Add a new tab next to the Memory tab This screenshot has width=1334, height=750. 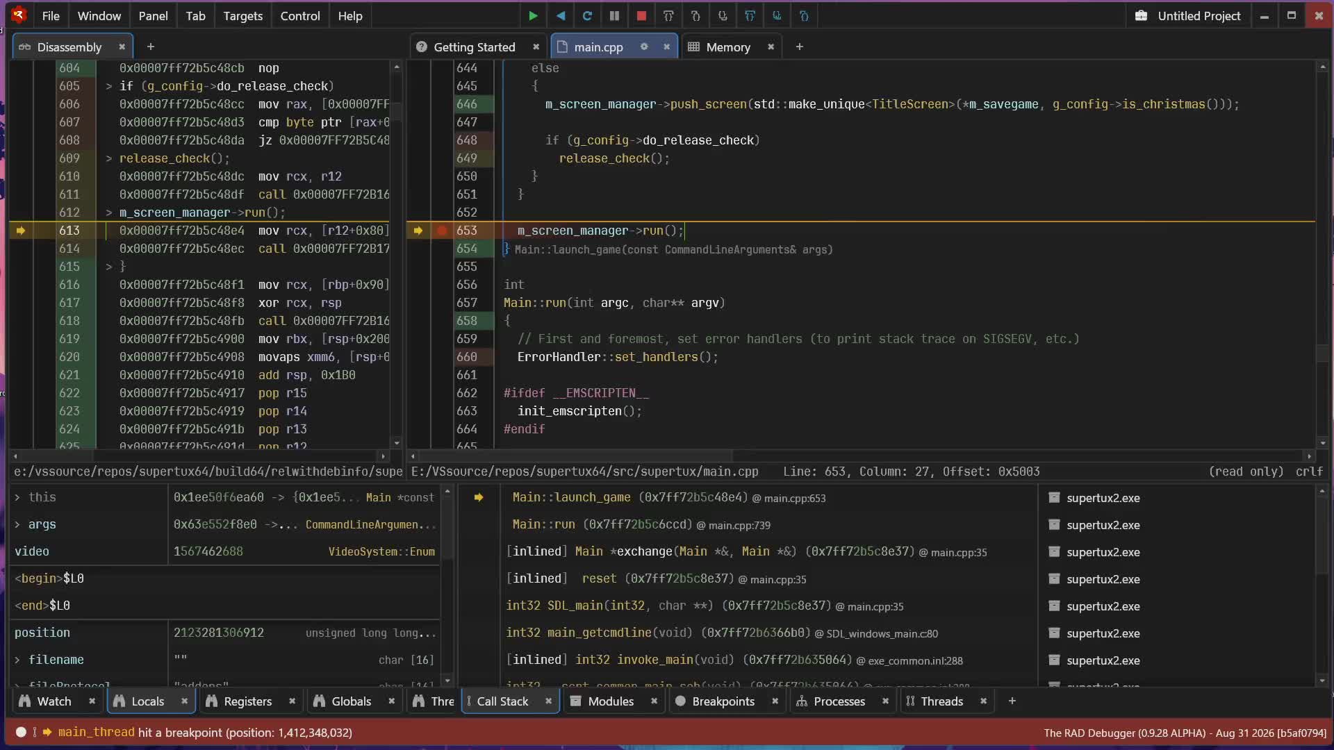point(799,47)
